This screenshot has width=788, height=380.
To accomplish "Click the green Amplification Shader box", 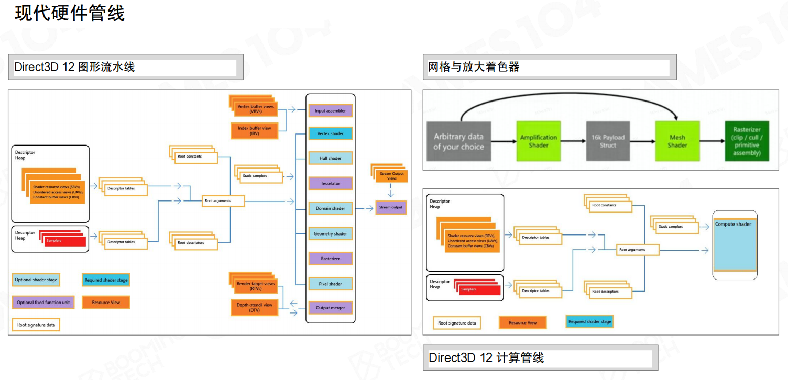I will coord(538,141).
